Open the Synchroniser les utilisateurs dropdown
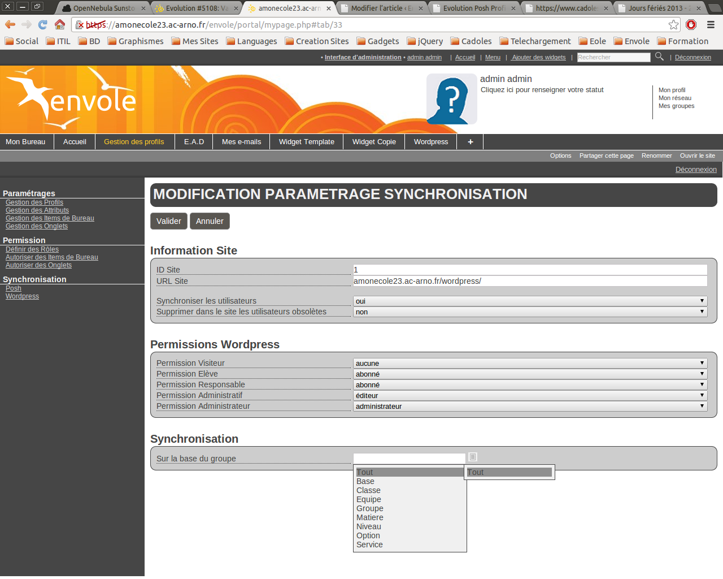Image resolution: width=723 pixels, height=579 pixels. click(530, 301)
